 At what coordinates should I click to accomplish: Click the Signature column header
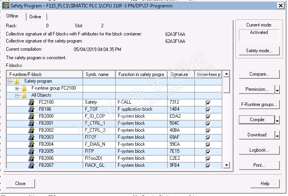pyautogui.click(x=181, y=74)
